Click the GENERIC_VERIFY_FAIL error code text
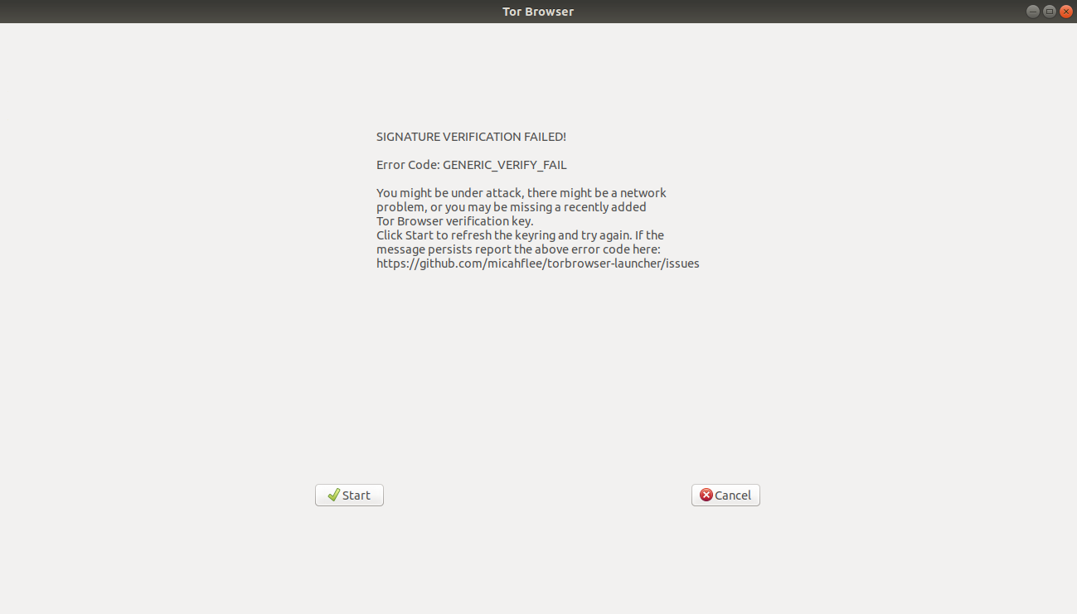 (x=504, y=164)
